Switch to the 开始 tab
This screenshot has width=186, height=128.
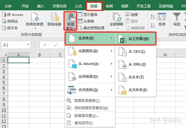click(x=25, y=6)
